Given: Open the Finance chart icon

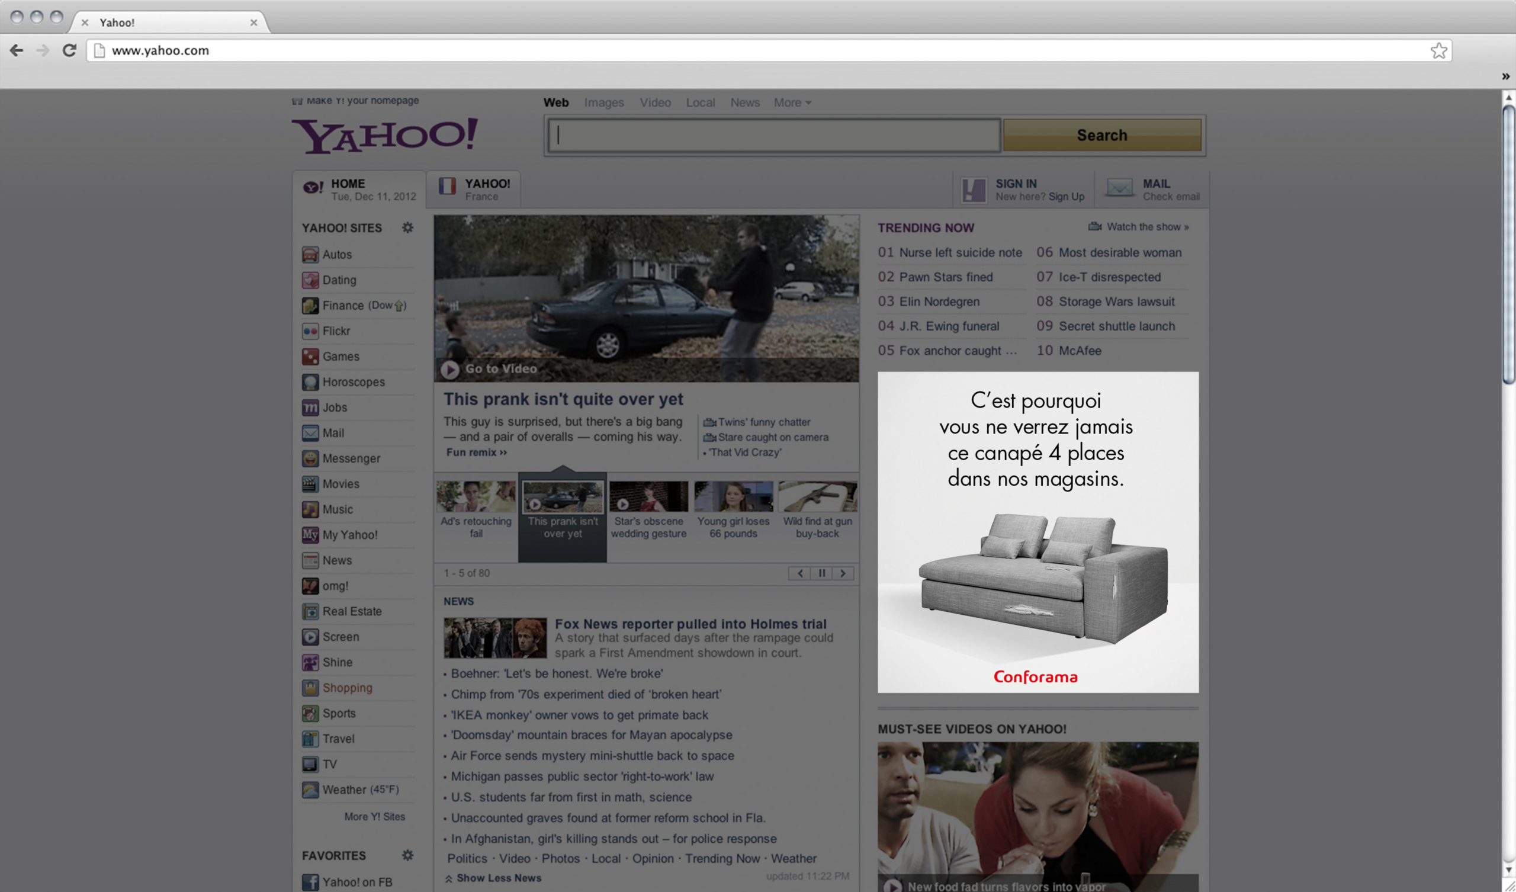Looking at the screenshot, I should tap(310, 306).
